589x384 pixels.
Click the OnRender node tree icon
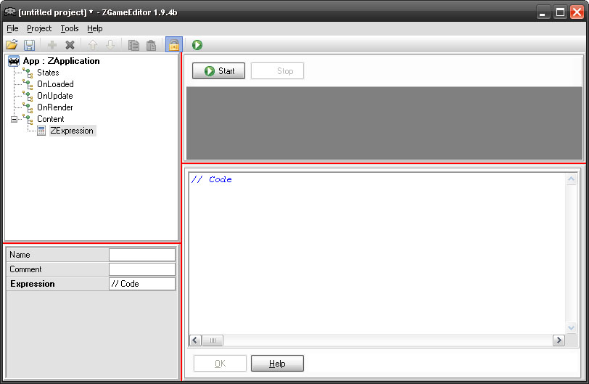point(28,107)
